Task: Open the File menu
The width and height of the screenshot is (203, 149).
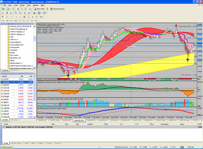Action: coord(5,5)
